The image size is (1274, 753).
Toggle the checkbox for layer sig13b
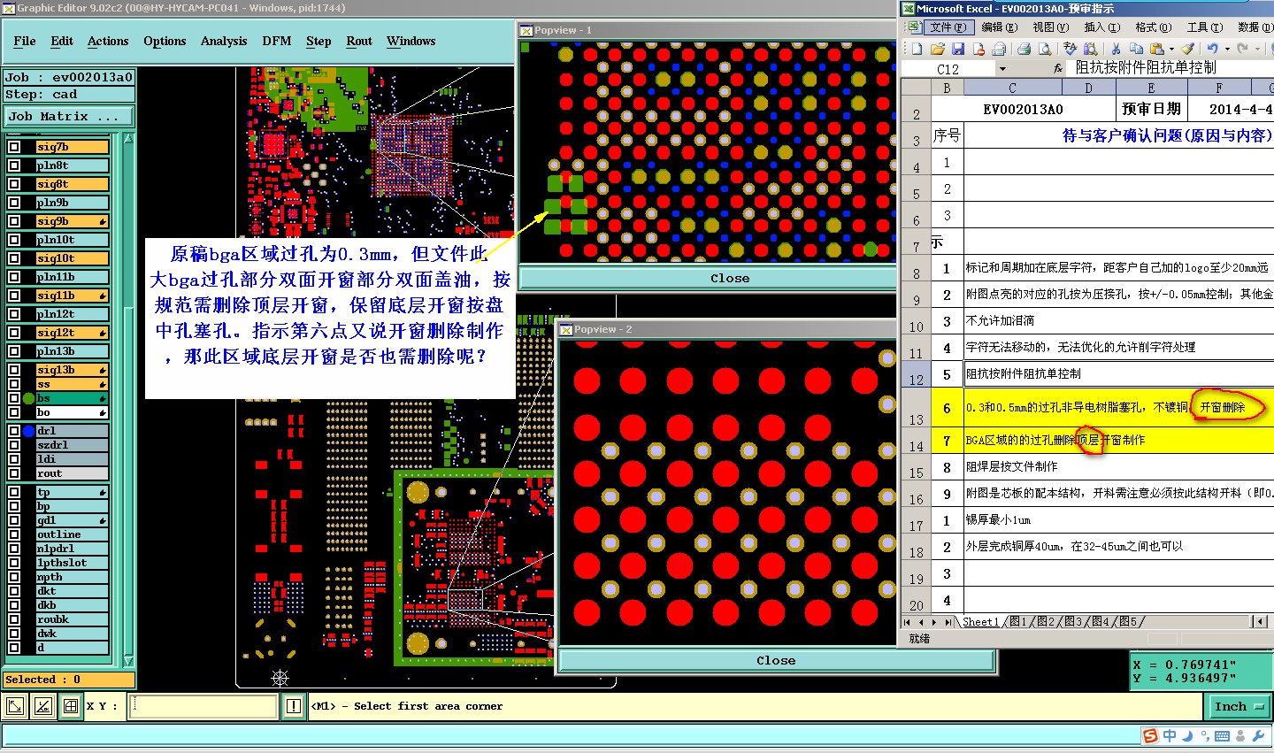coord(14,370)
